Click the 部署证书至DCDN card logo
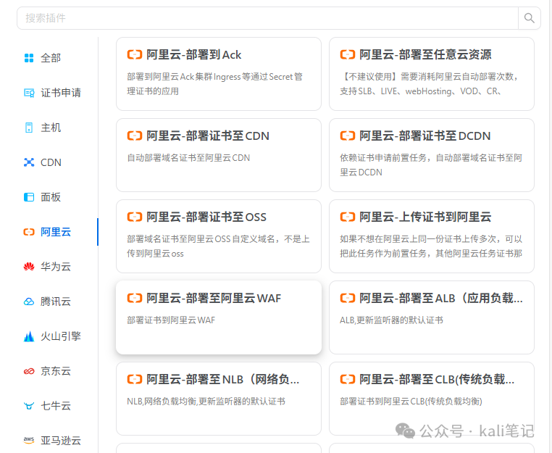This screenshot has width=552, height=453. pos(348,136)
